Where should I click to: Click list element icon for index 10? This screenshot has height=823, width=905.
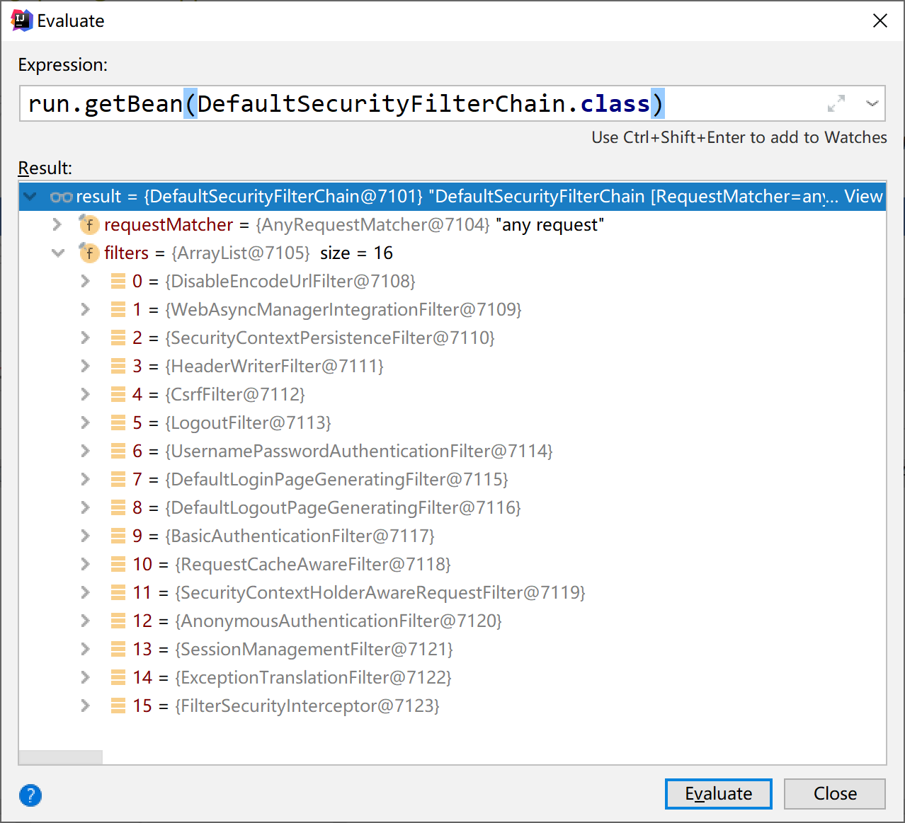coord(118,564)
